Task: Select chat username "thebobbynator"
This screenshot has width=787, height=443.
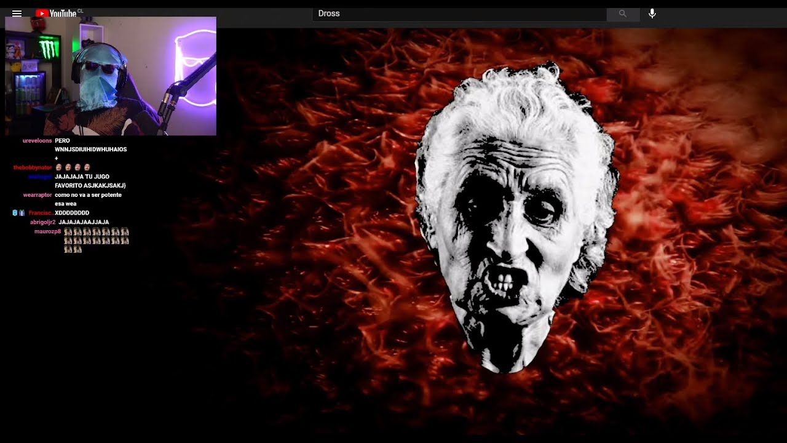Action: pyautogui.click(x=33, y=167)
